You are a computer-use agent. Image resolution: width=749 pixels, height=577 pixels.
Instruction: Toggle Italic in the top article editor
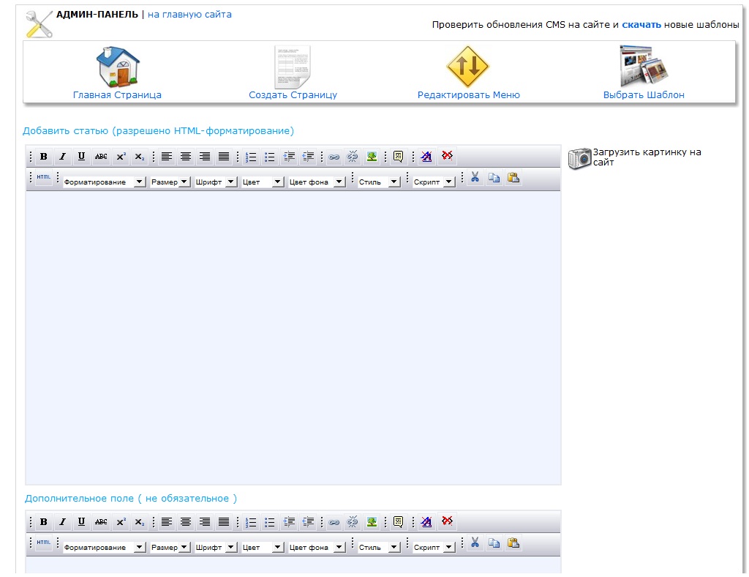pos(63,156)
